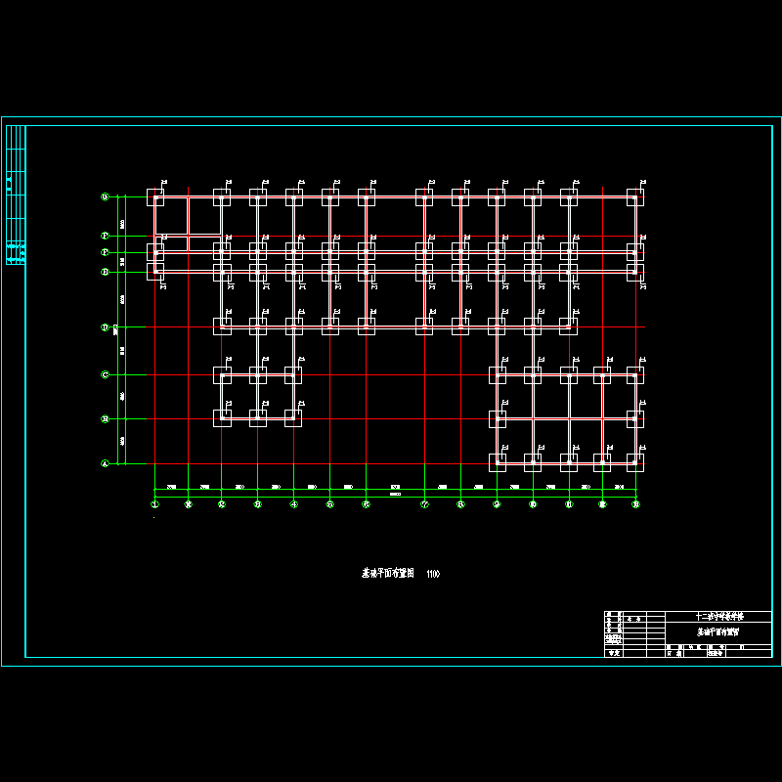
Task: Click the project name cell in title block
Action: [x=718, y=618]
